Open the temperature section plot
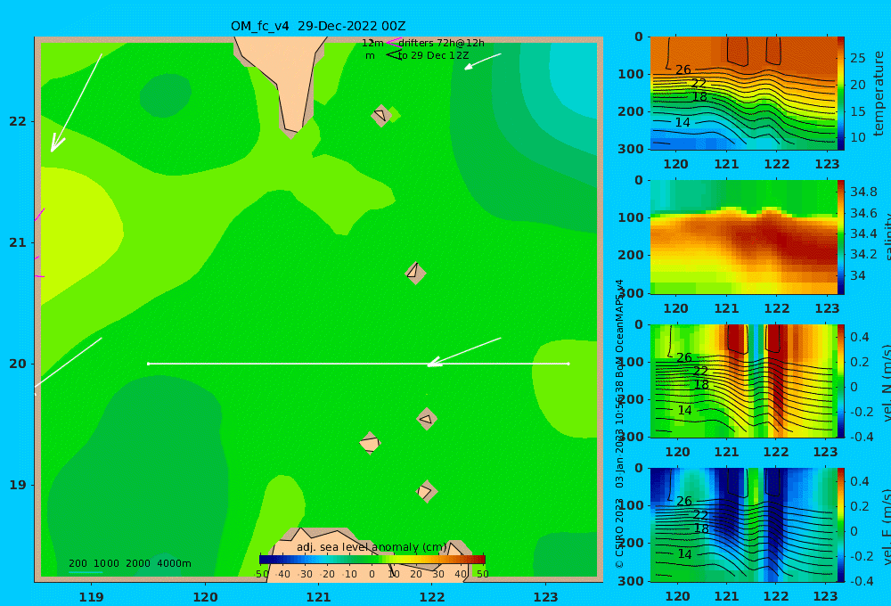Viewport: 891px width, 606px height. [743, 94]
